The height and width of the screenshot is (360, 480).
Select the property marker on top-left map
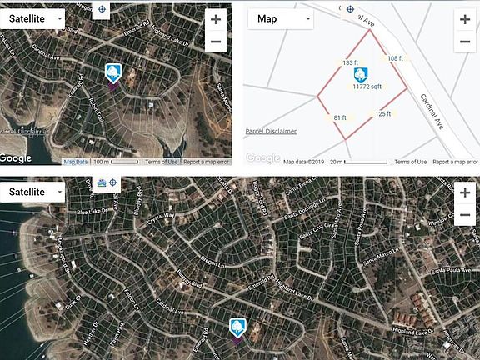(x=113, y=74)
